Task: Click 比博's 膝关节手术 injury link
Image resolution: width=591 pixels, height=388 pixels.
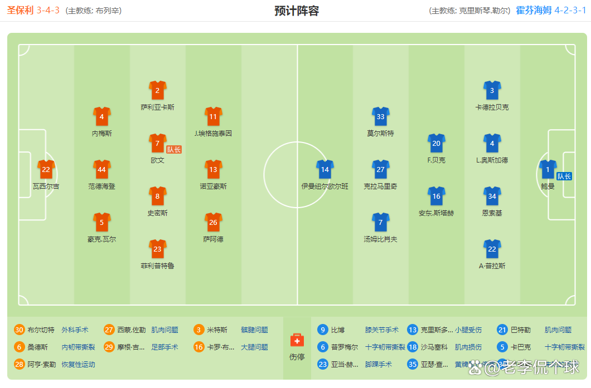Action: point(381,330)
